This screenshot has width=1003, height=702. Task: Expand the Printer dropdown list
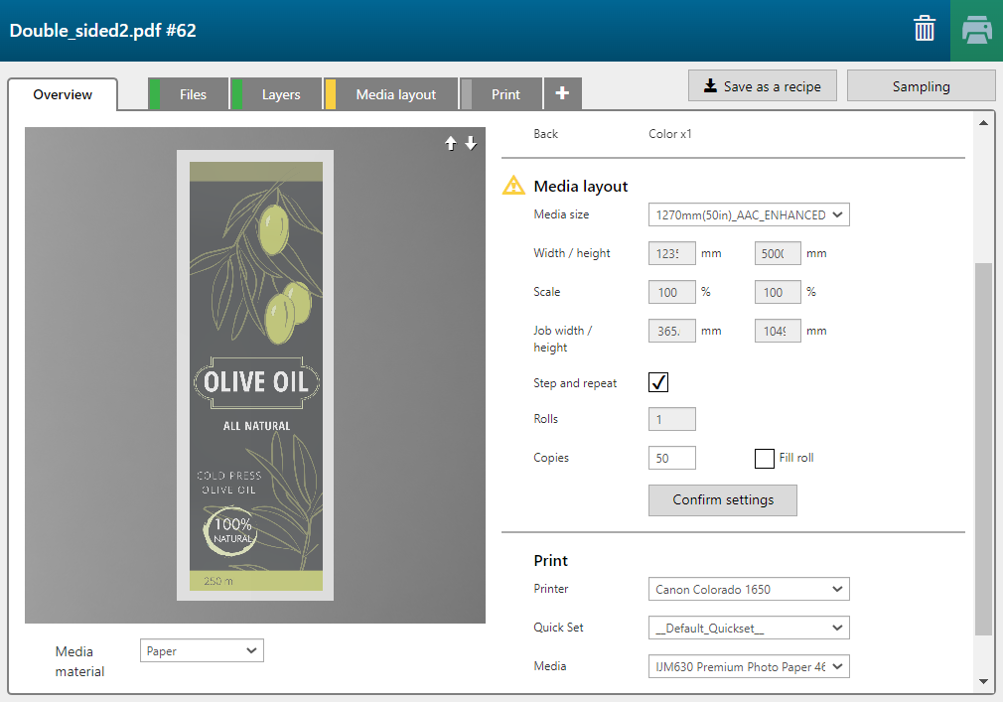pos(749,589)
